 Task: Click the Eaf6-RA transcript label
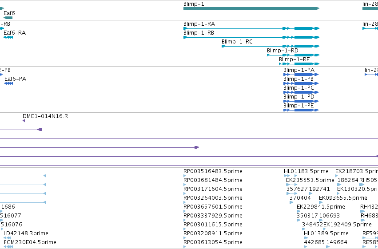click(15, 33)
